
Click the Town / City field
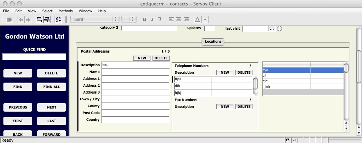[135, 99]
